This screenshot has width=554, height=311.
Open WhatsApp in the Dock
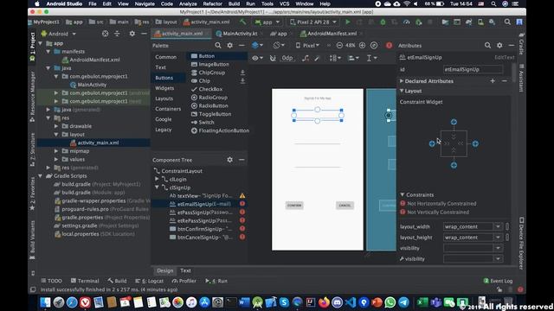(390, 302)
